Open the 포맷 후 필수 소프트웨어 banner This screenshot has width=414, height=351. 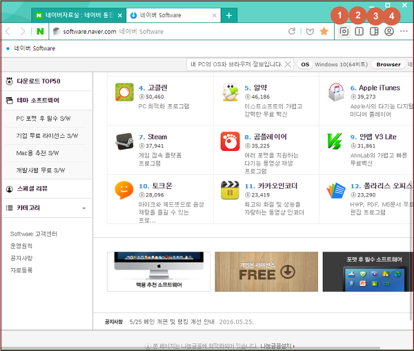pyautogui.click(x=368, y=272)
